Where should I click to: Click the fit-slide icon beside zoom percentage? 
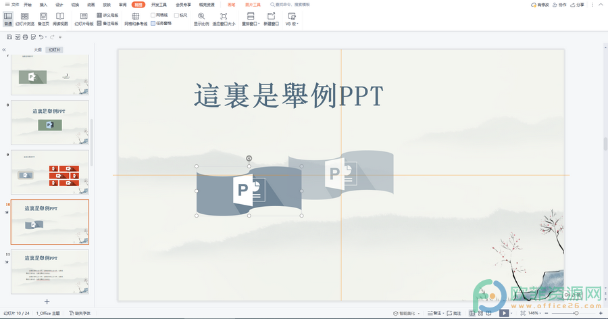[523, 313]
